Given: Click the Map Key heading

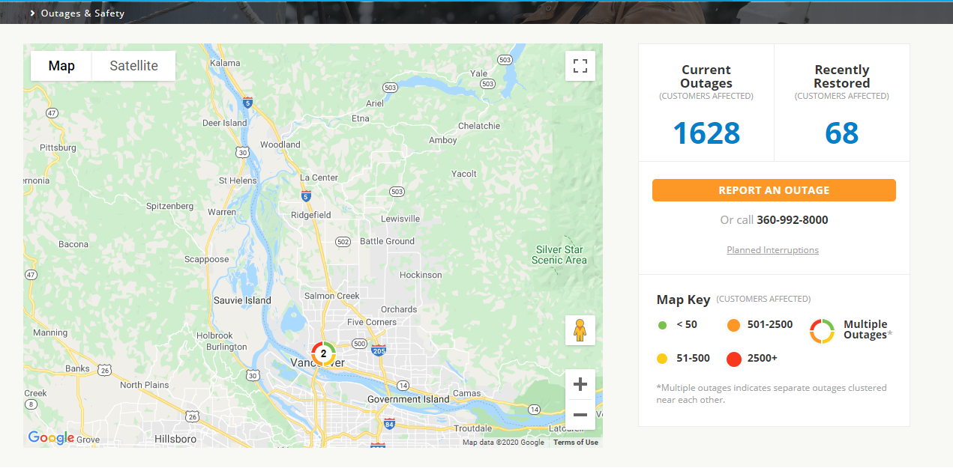Looking at the screenshot, I should [x=683, y=300].
